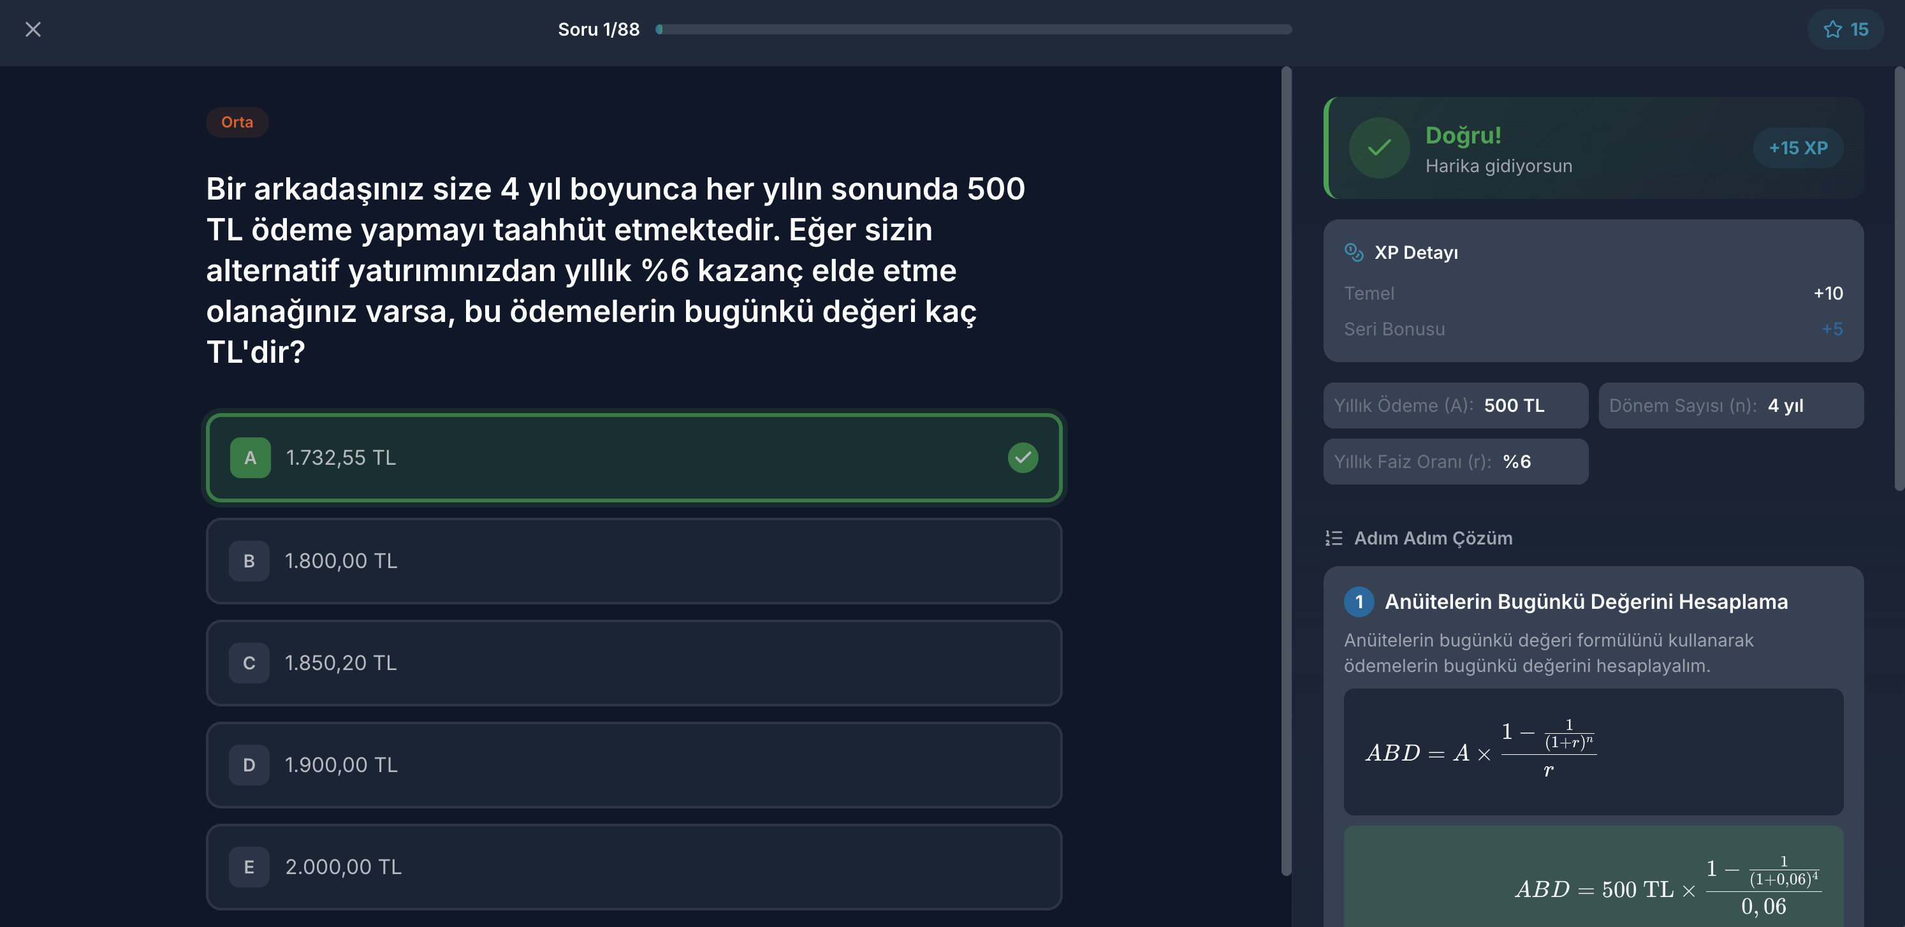Click the step 1 number badge
Image resolution: width=1905 pixels, height=927 pixels.
(1359, 601)
